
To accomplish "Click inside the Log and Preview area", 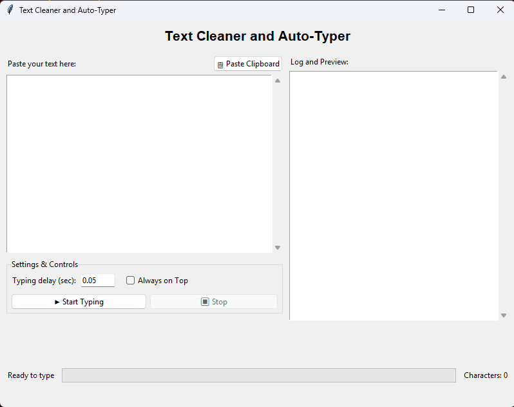I will (x=394, y=195).
